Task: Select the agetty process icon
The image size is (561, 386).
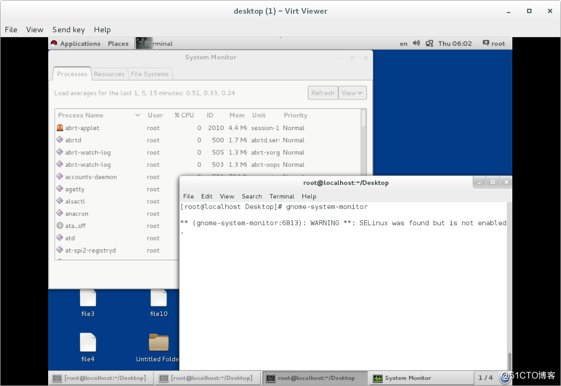Action: 60,189
